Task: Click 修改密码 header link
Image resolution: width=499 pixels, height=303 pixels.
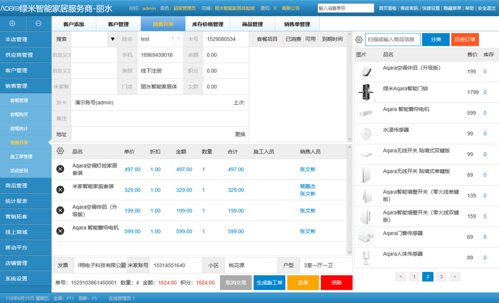Action: pos(409,8)
